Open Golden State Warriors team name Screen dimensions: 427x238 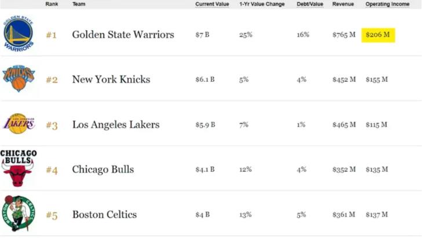click(123, 35)
